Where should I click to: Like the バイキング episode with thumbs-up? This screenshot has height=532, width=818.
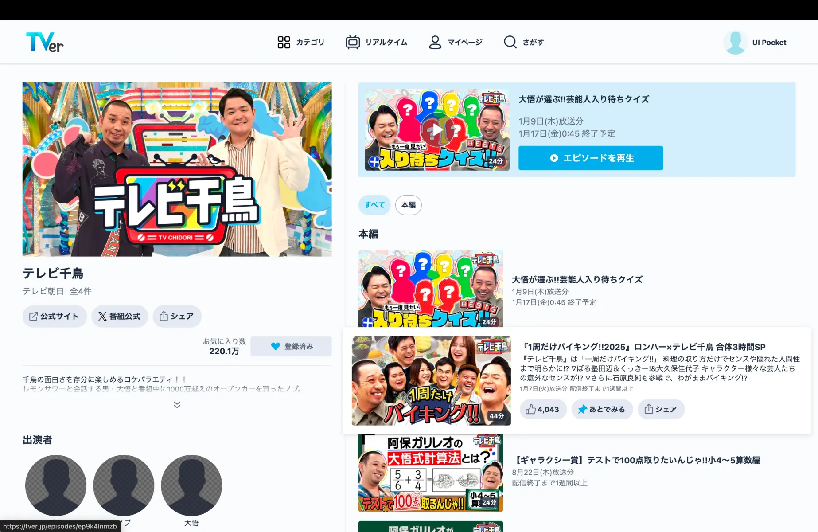tap(542, 409)
